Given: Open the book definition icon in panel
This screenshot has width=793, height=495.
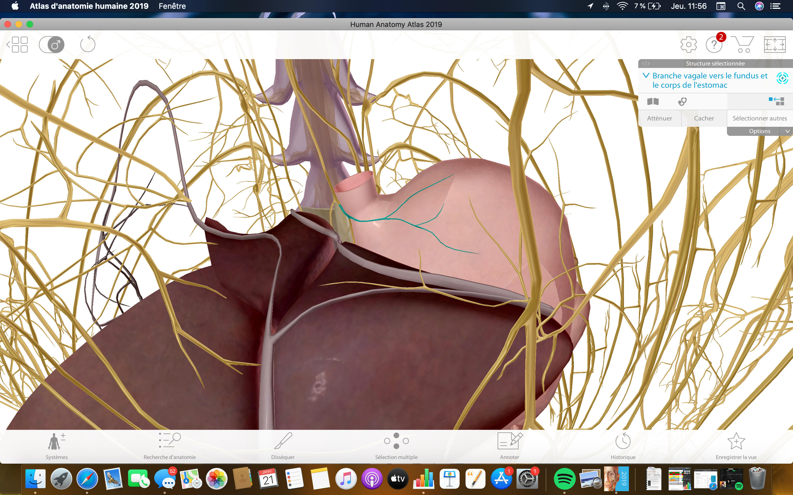Looking at the screenshot, I should (653, 101).
